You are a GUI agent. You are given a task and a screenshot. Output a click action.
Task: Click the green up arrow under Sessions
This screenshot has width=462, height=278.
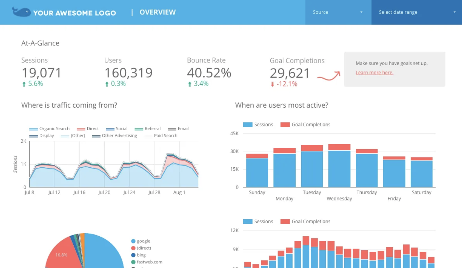tap(24, 84)
